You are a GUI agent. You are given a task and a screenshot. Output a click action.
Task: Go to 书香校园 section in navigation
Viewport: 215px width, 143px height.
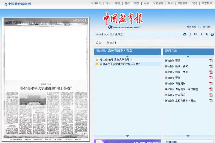pos(207,3)
